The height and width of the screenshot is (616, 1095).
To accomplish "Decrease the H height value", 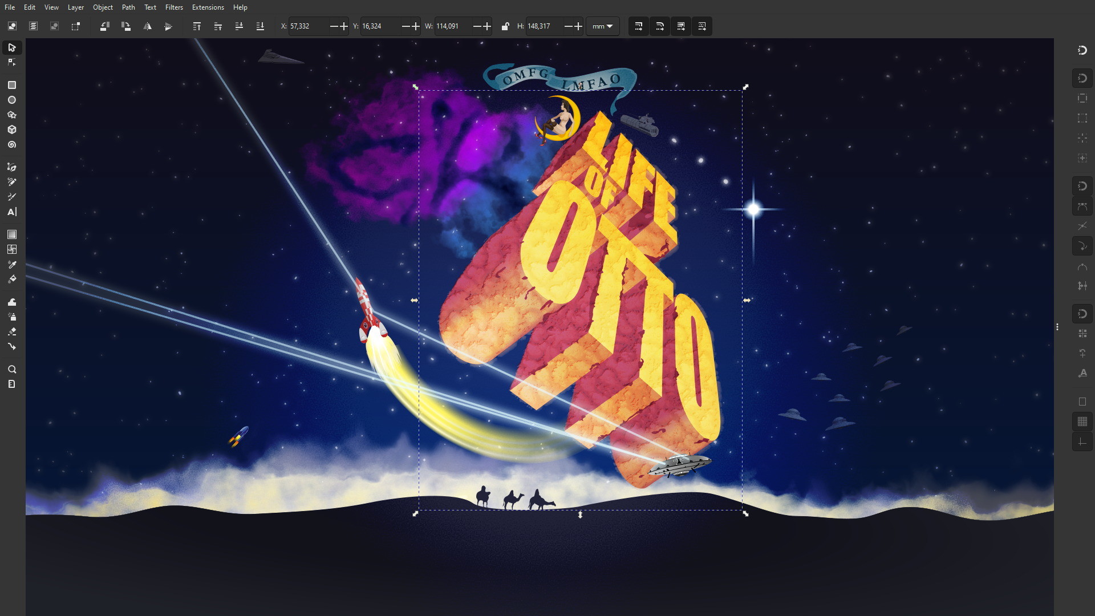I will point(568,26).
